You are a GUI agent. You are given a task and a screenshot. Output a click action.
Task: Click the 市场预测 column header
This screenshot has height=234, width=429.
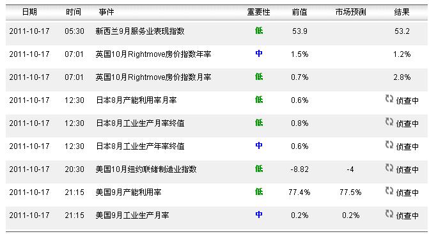(350, 12)
